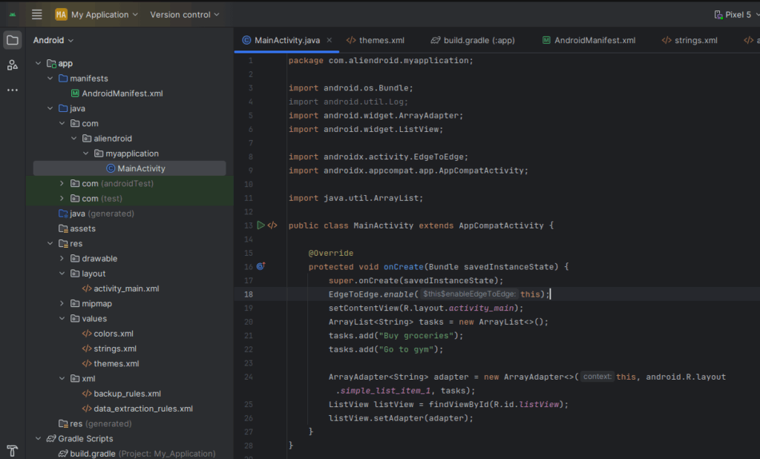Select build.gradle (Project: My_Application)
This screenshot has width=760, height=459.
137,453
